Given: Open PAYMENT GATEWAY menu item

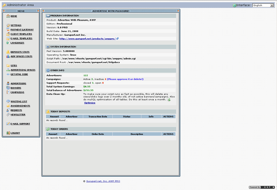Looking at the screenshot, I should click(x=22, y=30).
